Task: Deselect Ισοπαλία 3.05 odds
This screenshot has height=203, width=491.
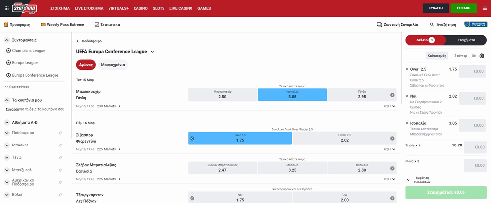Action: click(x=292, y=94)
